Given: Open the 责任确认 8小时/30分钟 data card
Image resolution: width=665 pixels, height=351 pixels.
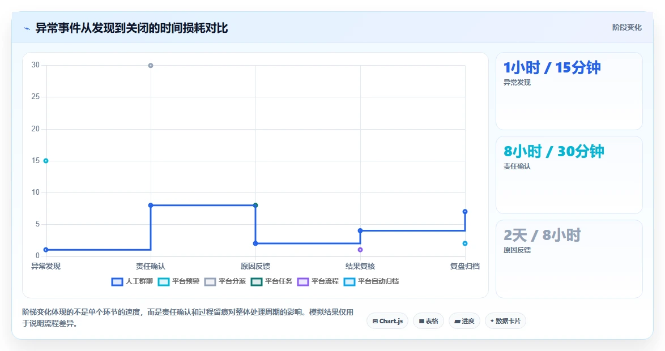Looking at the screenshot, I should click(x=569, y=175).
